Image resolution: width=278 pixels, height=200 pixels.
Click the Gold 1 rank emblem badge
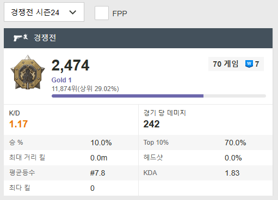(x=28, y=72)
